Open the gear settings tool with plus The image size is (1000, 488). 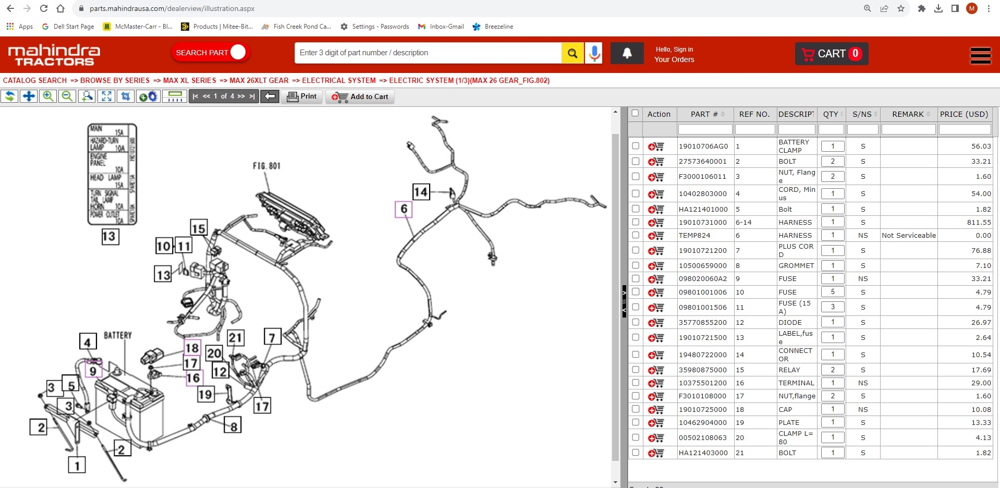(x=148, y=96)
